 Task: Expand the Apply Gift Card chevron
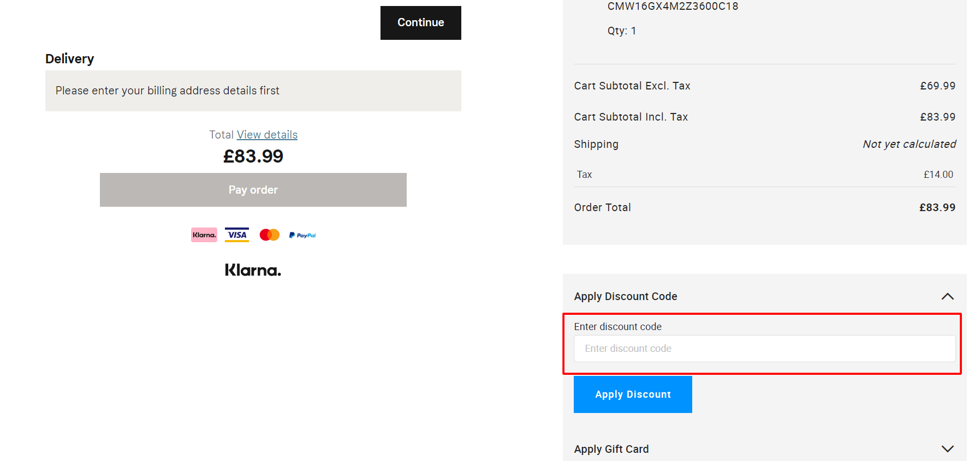[947, 449]
